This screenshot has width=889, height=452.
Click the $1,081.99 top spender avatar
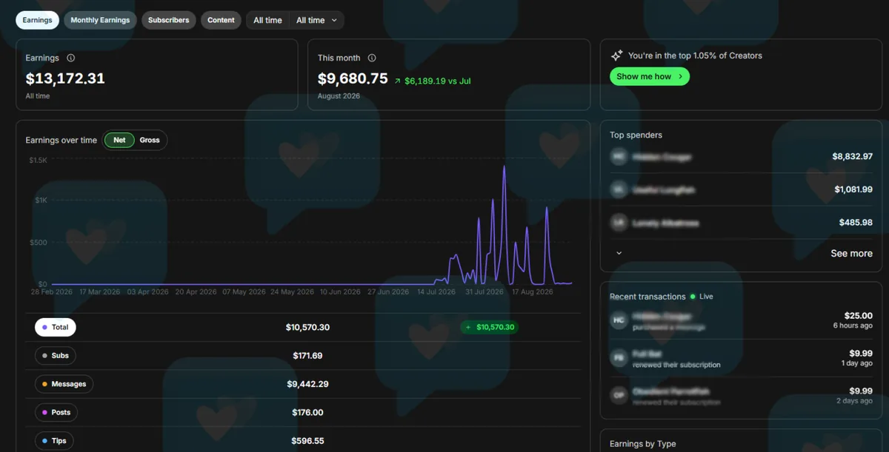[619, 189]
